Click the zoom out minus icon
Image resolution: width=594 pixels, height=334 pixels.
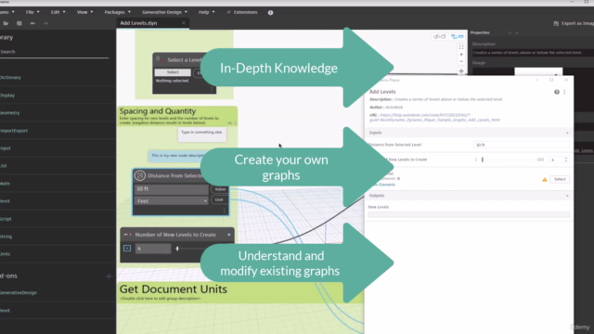tap(461, 62)
